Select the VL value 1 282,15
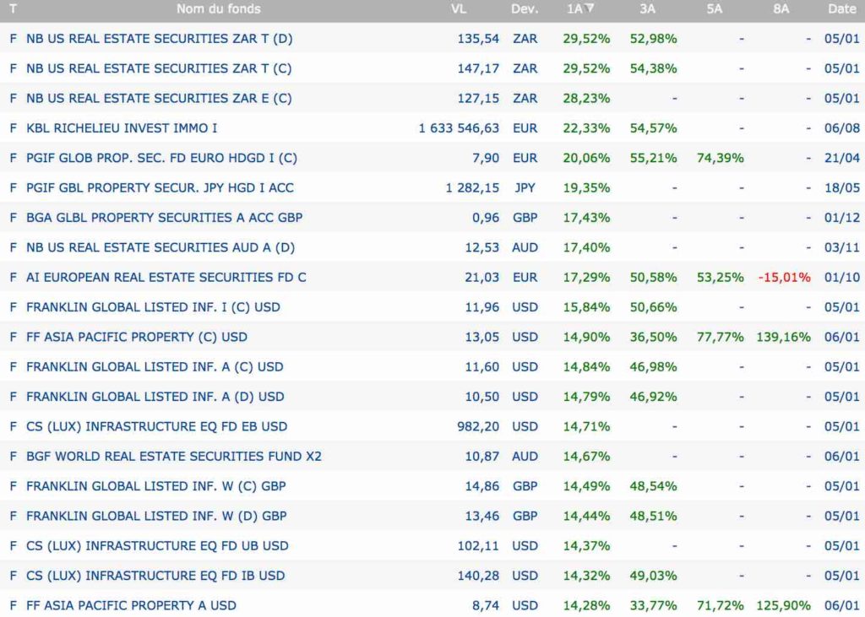Viewport: 865px width, 617px height. coord(472,187)
